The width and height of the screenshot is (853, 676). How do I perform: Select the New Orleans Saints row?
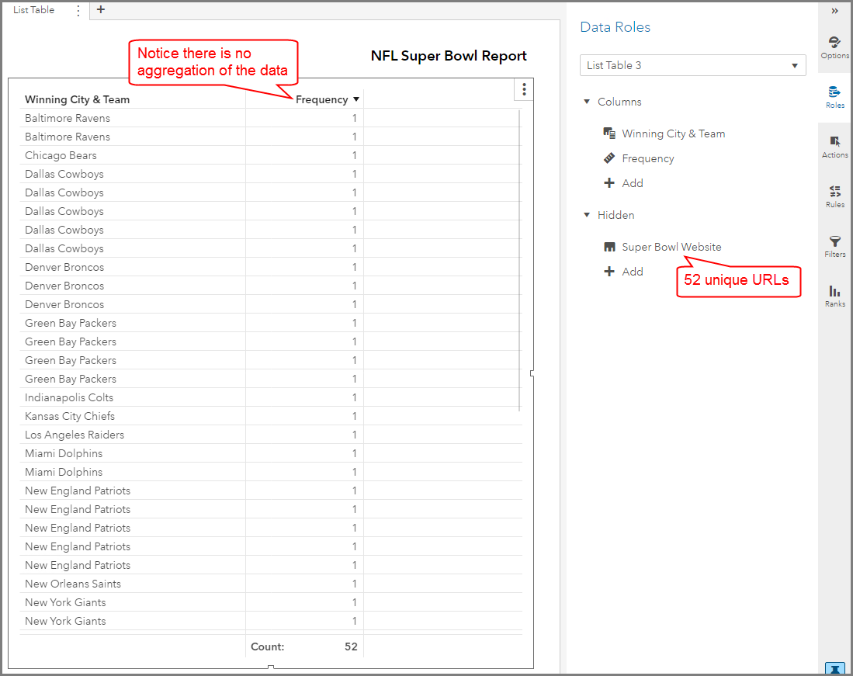[x=271, y=584]
